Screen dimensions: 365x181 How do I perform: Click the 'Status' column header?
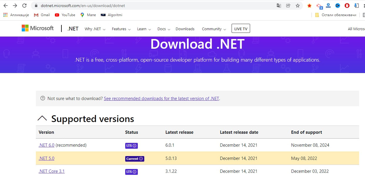[x=131, y=132]
